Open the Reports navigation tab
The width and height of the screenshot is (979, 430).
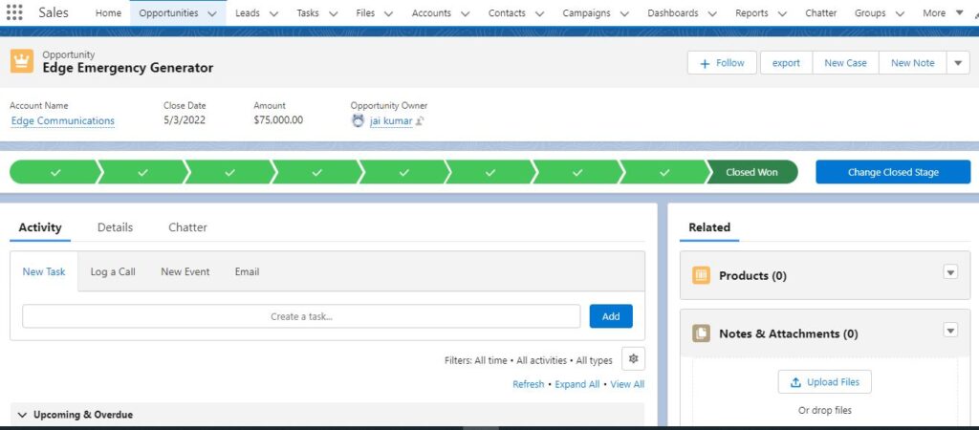click(751, 13)
